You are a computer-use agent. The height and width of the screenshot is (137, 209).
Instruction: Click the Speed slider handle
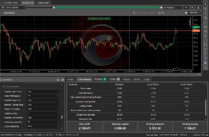pyautogui.click(x=186, y=13)
